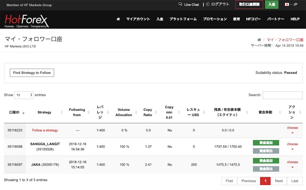Open HFコピー menu
306x190 pixels.
[253, 19]
